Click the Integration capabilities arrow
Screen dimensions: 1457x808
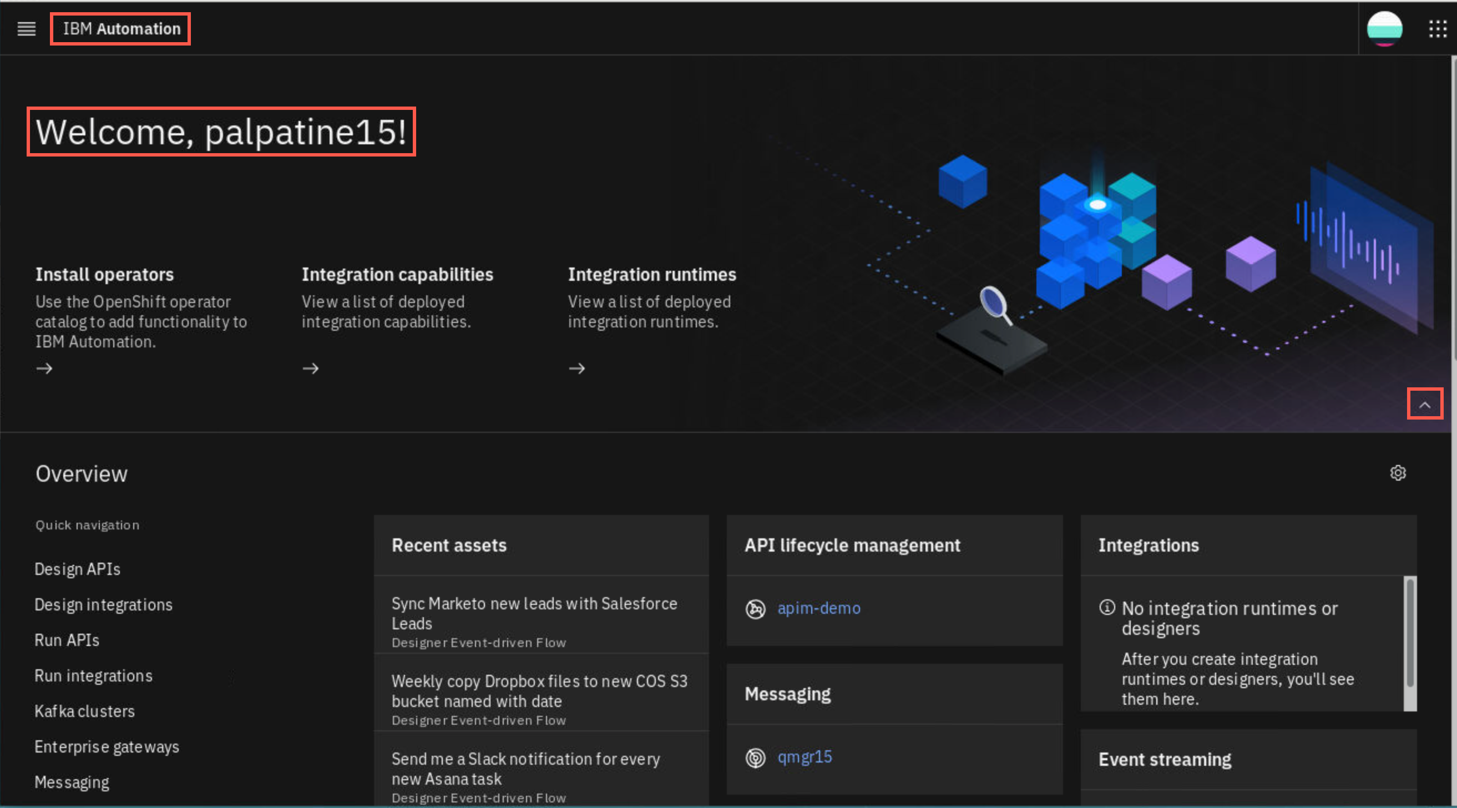coord(310,368)
